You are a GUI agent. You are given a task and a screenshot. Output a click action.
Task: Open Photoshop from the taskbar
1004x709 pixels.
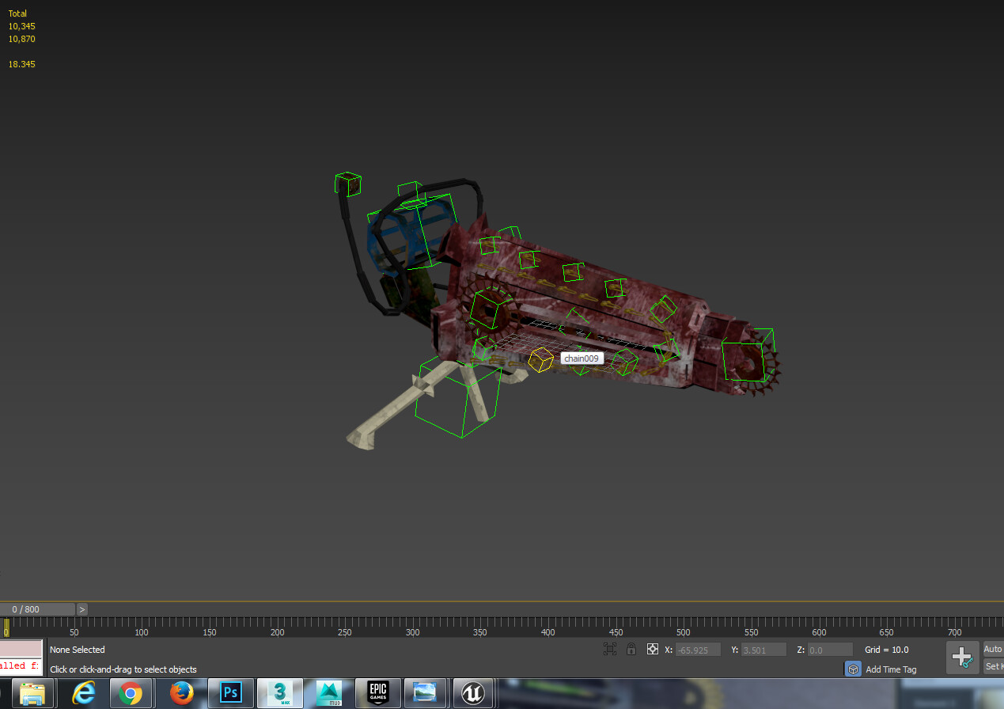[230, 693]
